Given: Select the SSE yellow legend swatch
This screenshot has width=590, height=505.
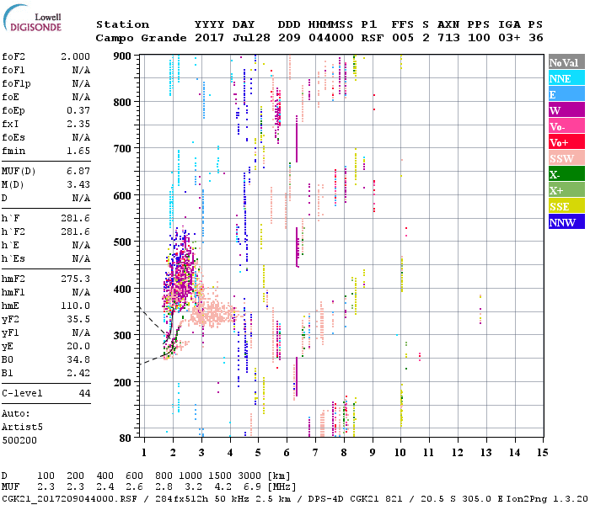Looking at the screenshot, I should tap(566, 206).
